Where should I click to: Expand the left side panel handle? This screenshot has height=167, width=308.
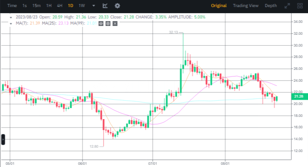point(3,139)
